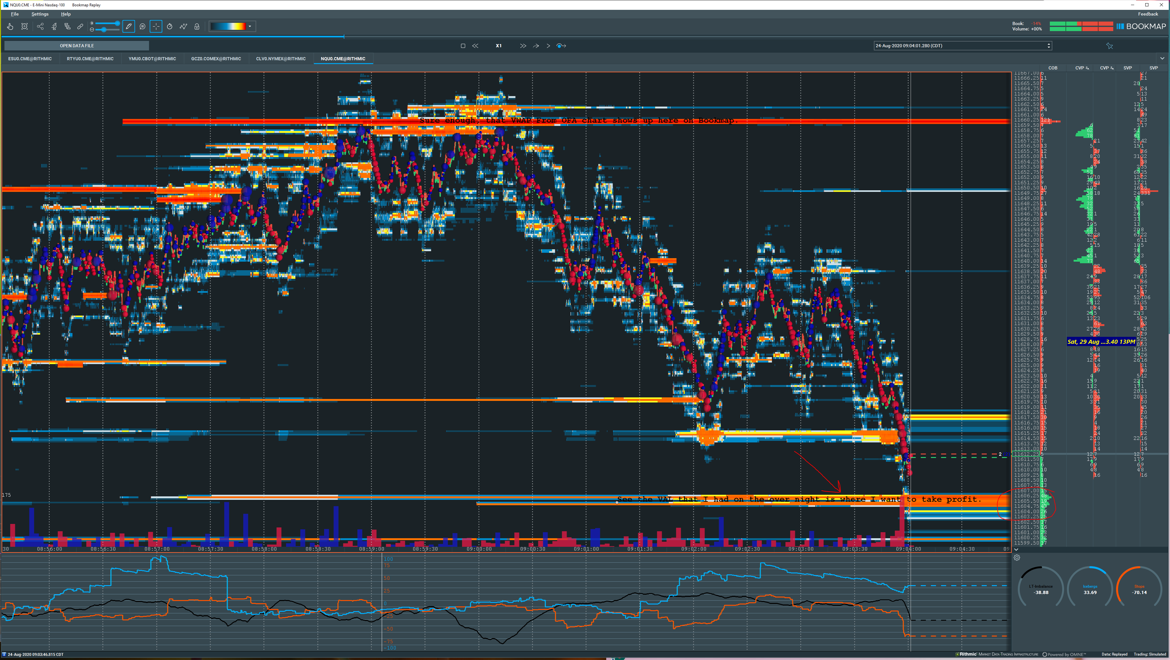Switch to the ESU0.CME@RITHMIC tab
This screenshot has width=1170, height=660.
pyautogui.click(x=30, y=59)
